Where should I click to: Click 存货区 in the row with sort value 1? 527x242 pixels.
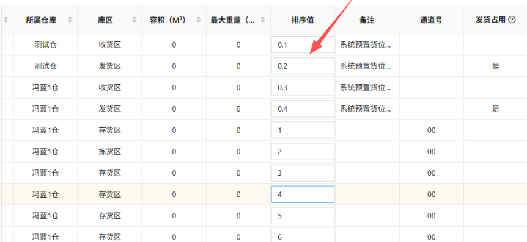pos(109,130)
